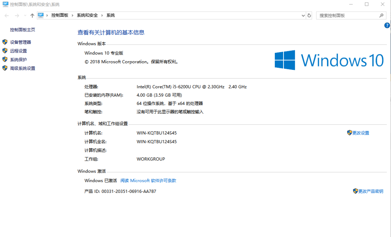Click the 查看有关计算机的基本信息 heading
The width and height of the screenshot is (391, 237).
(x=111, y=33)
